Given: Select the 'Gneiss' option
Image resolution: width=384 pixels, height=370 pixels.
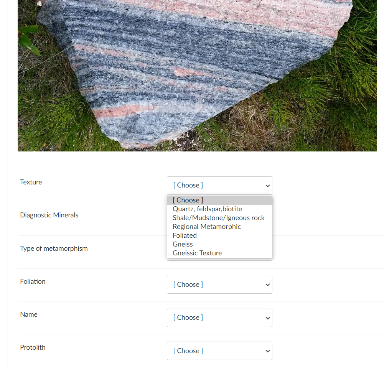Looking at the screenshot, I should point(219,245).
